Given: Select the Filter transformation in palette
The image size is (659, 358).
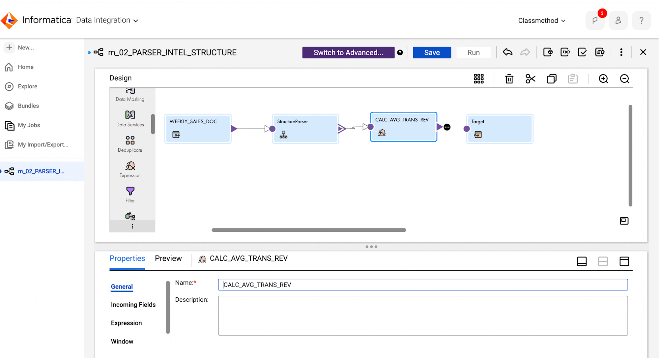Looking at the screenshot, I should [130, 194].
